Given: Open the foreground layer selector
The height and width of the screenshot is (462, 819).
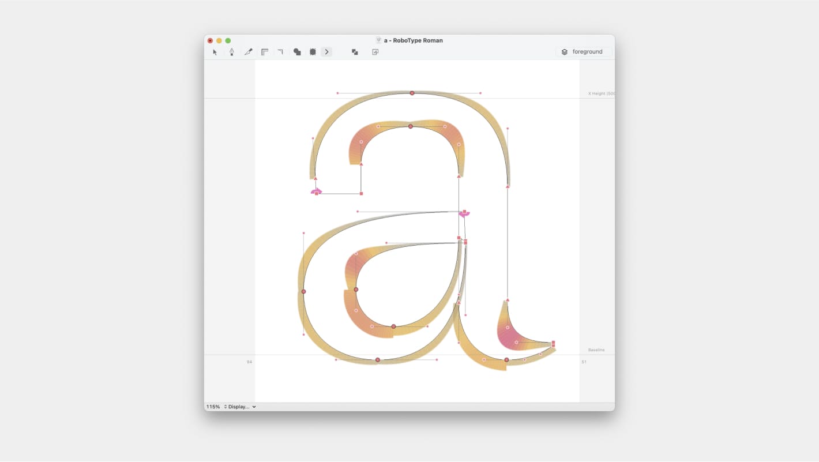Looking at the screenshot, I should tap(587, 51).
